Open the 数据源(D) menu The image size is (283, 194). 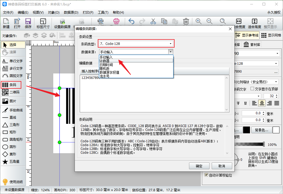coord(71,13)
